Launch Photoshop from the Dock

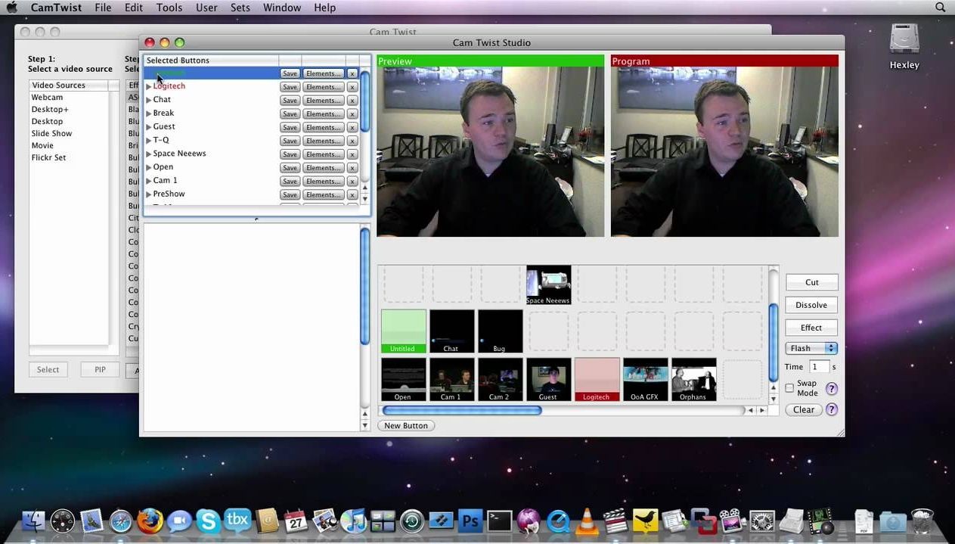coord(470,521)
